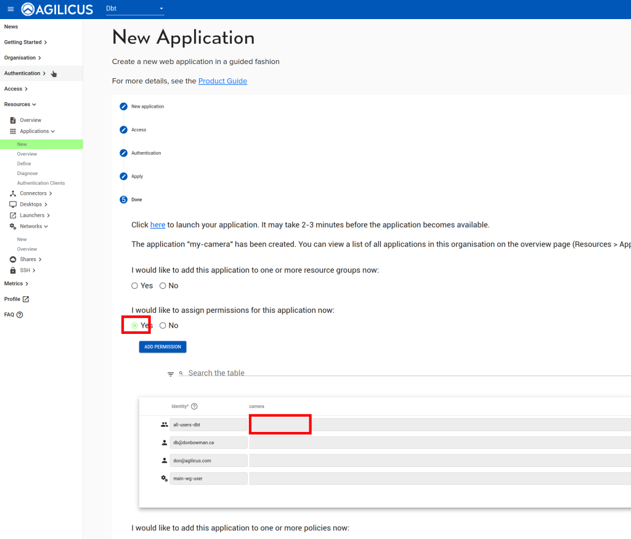The image size is (631, 539).
Task: Click the Desktops monitor icon
Action: pos(13,205)
